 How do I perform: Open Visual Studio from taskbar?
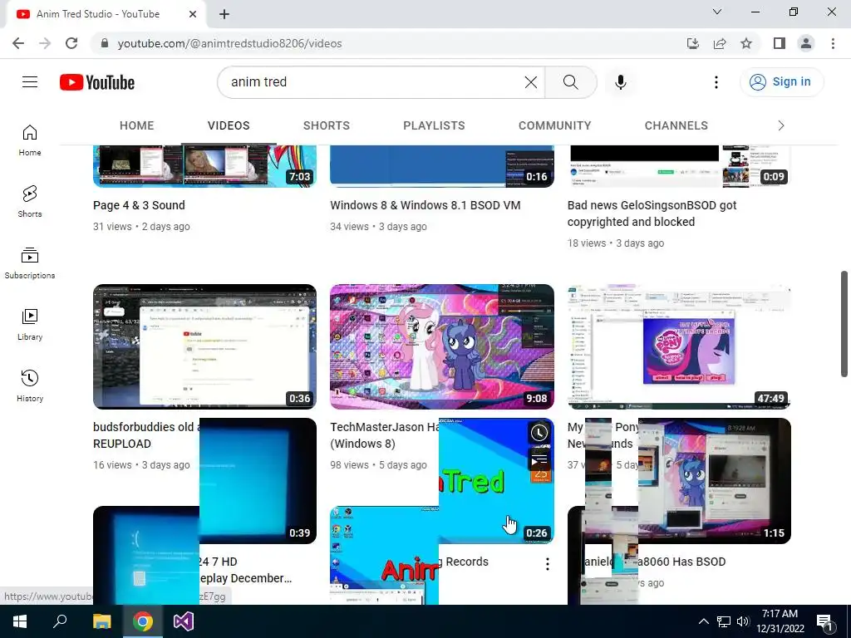(184, 621)
